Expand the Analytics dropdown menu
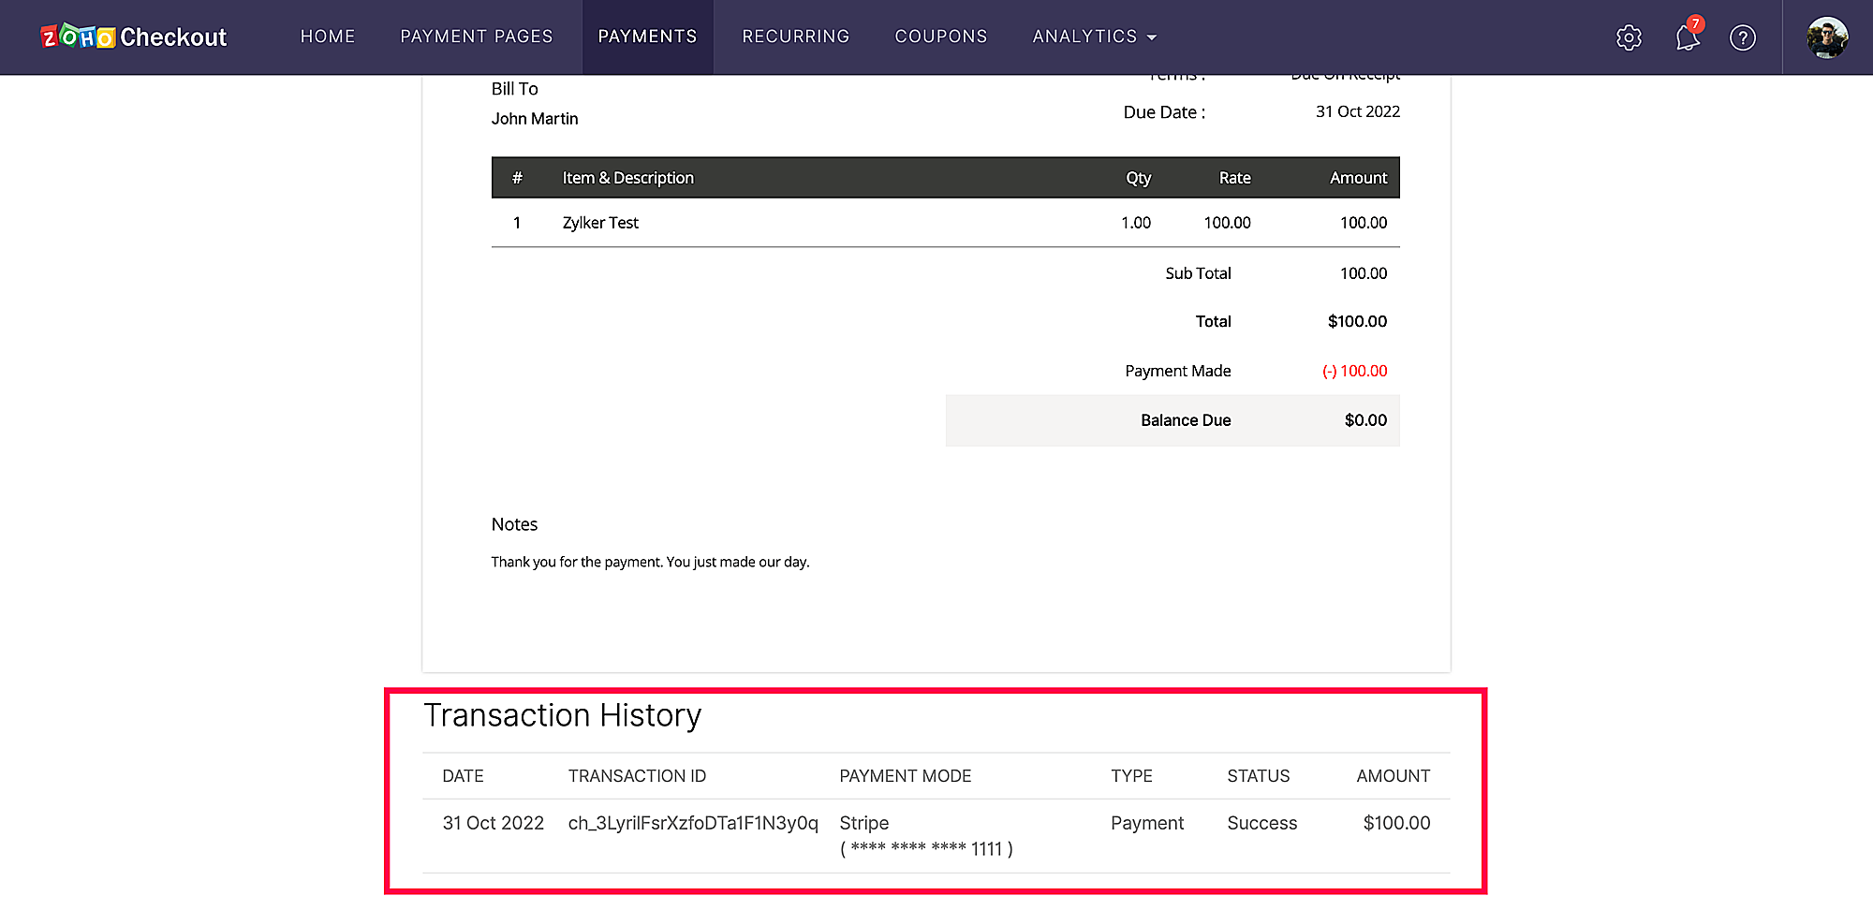The height and width of the screenshot is (910, 1873). pyautogui.click(x=1094, y=37)
